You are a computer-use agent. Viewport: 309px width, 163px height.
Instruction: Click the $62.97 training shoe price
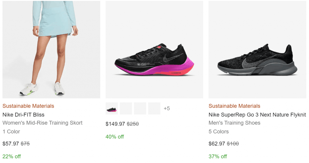[217, 143]
